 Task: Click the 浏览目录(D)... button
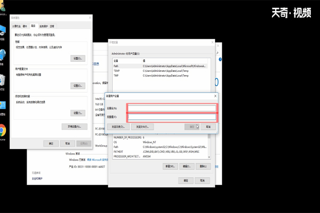coord(118,127)
